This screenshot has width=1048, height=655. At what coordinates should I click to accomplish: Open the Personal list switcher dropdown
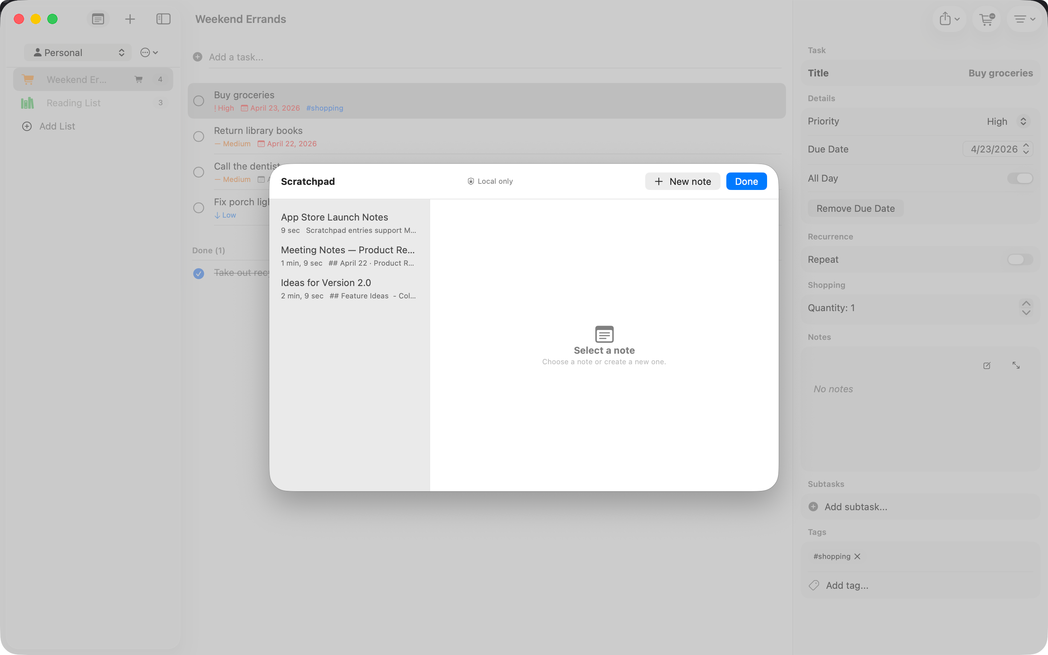pos(78,52)
